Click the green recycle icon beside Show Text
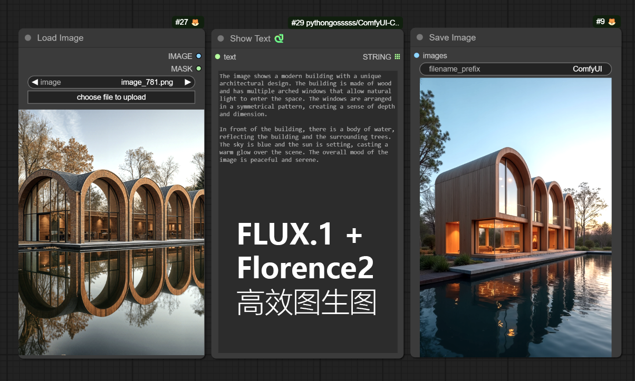 pyautogui.click(x=279, y=38)
